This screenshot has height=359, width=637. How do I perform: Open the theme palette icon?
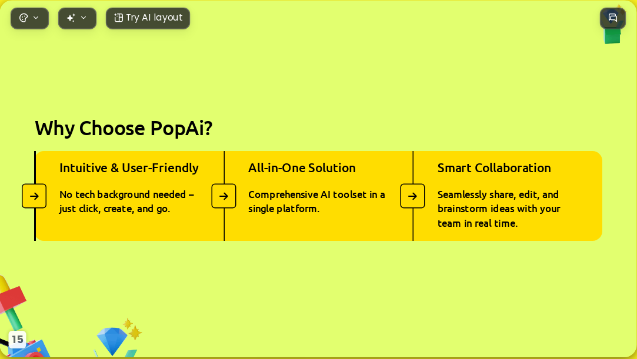click(x=24, y=18)
